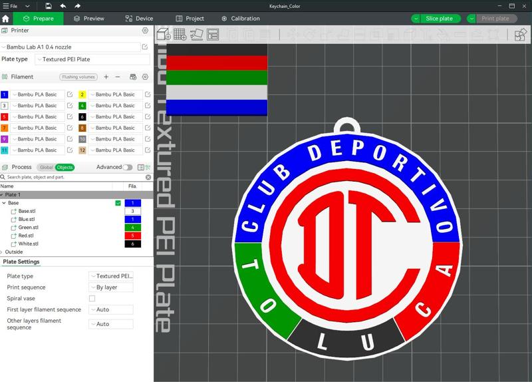This screenshot has height=382, width=532.
Task: Edit preset for filament 6
Action: (x=148, y=117)
